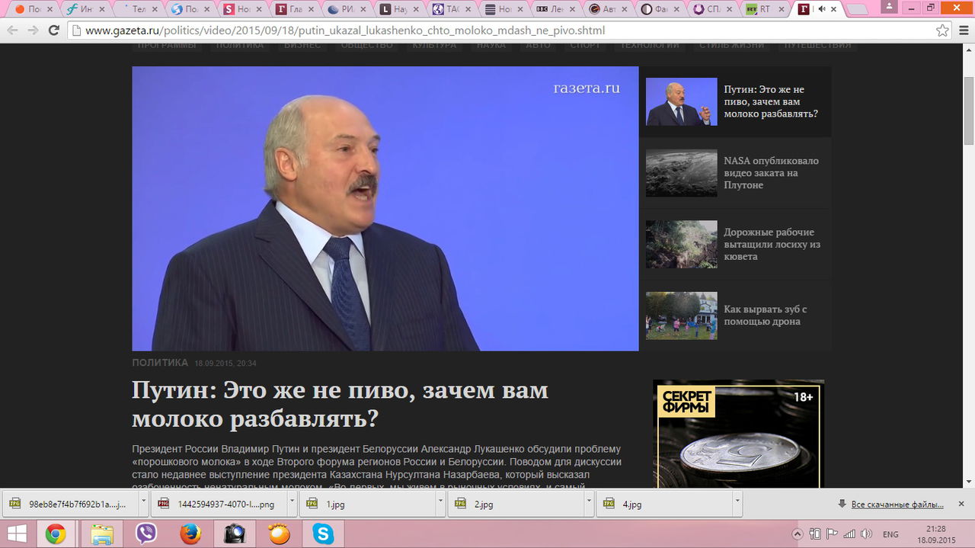Open the Секрет Фирмы ad banner
975x548 pixels.
(739, 434)
